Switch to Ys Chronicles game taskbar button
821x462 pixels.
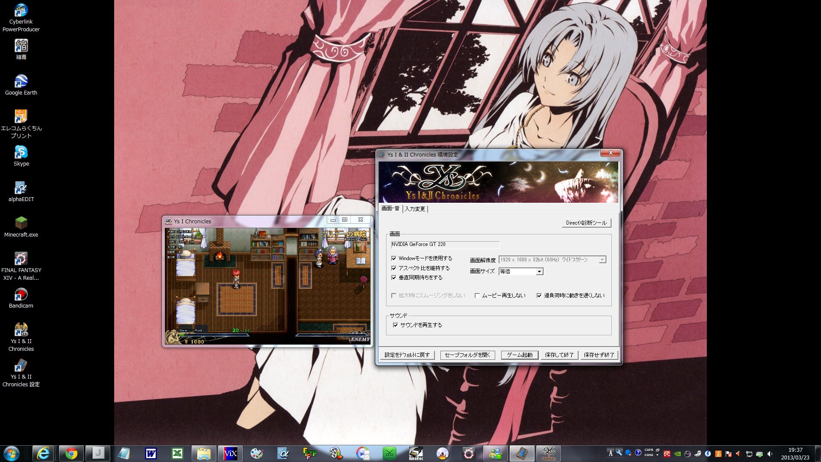(549, 453)
